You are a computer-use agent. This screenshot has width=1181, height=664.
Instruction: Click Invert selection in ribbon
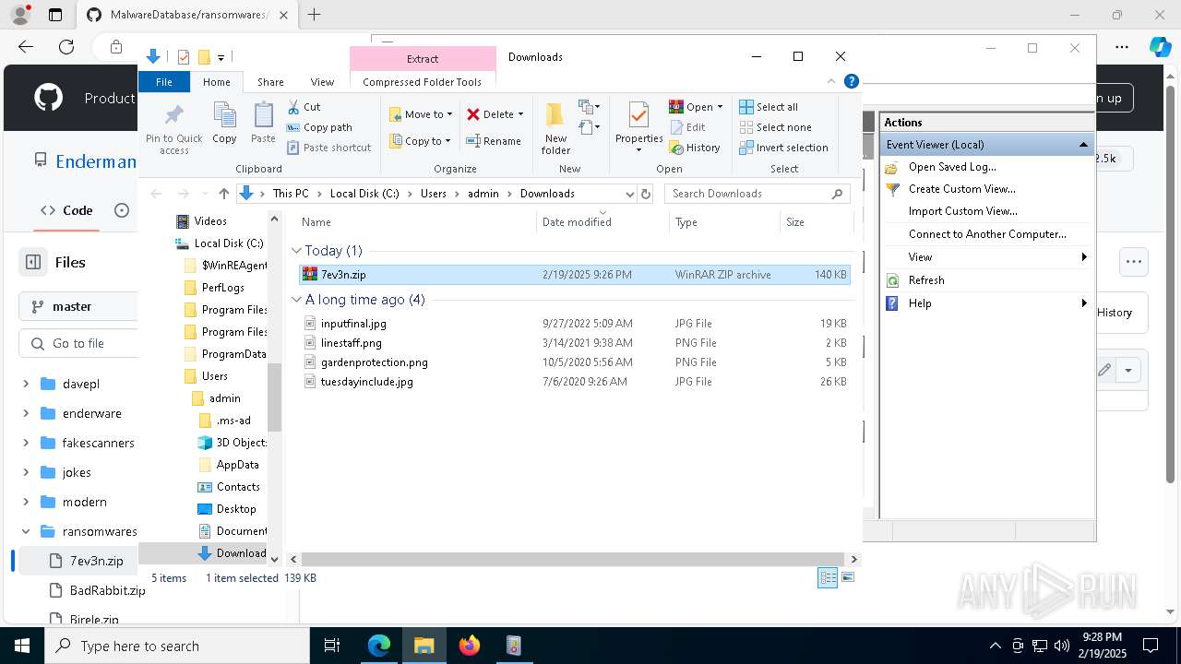(783, 148)
